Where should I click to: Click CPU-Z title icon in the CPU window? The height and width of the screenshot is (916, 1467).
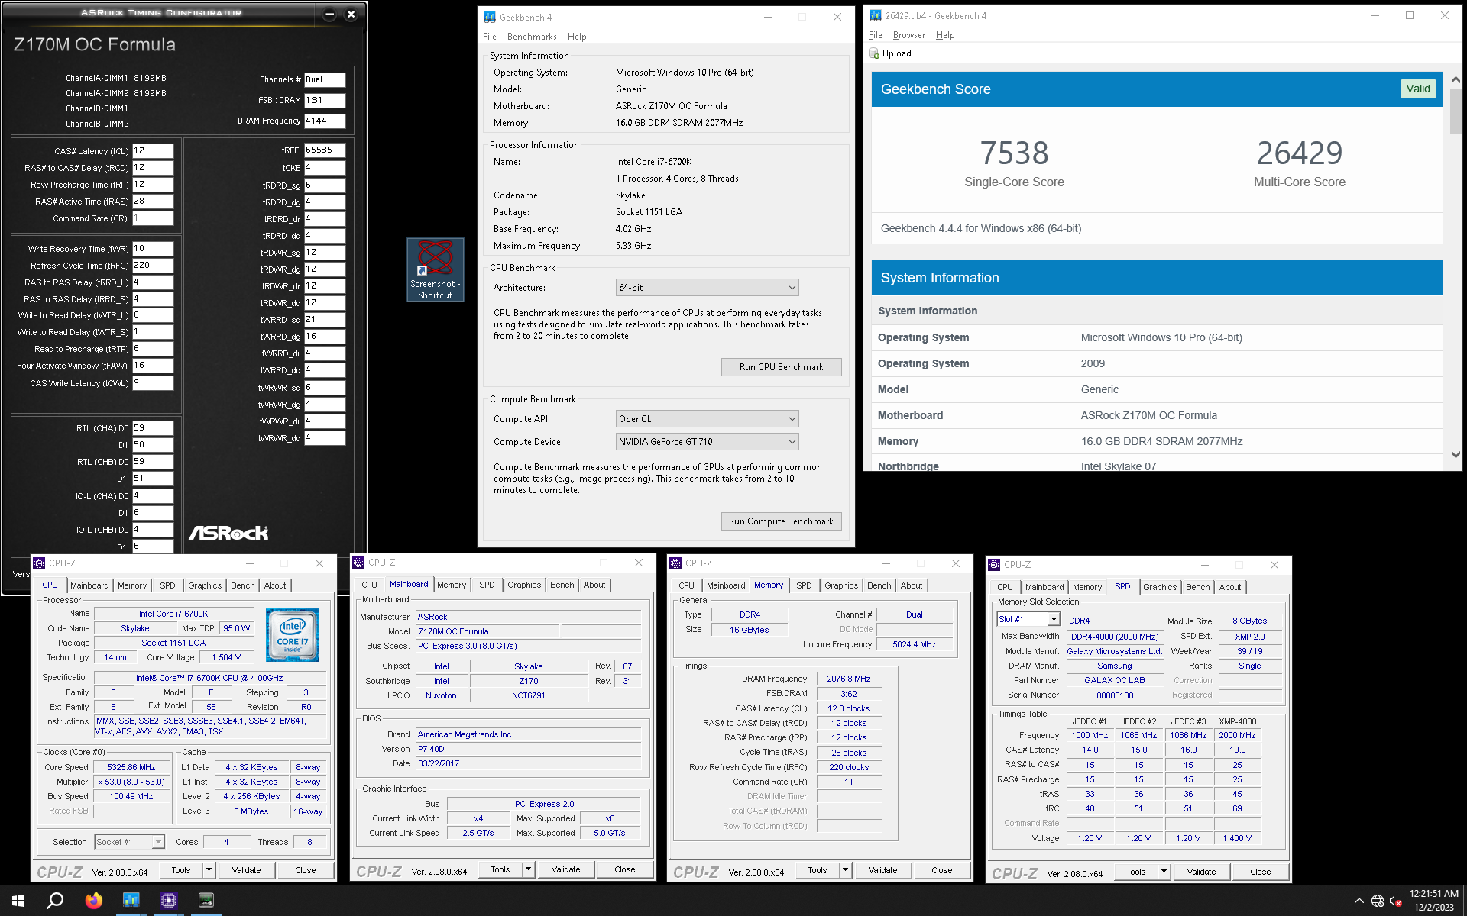[39, 563]
